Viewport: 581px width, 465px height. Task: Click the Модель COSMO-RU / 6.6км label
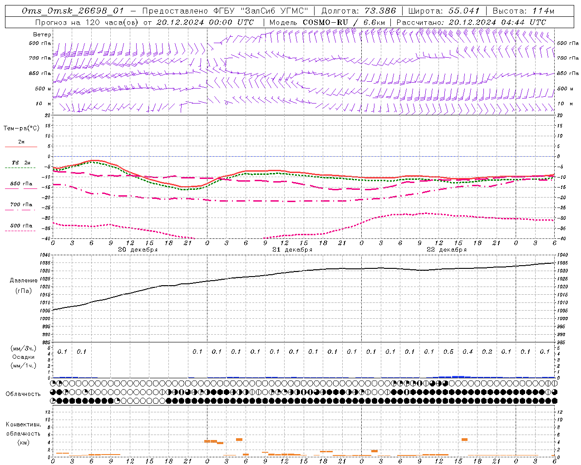click(327, 22)
